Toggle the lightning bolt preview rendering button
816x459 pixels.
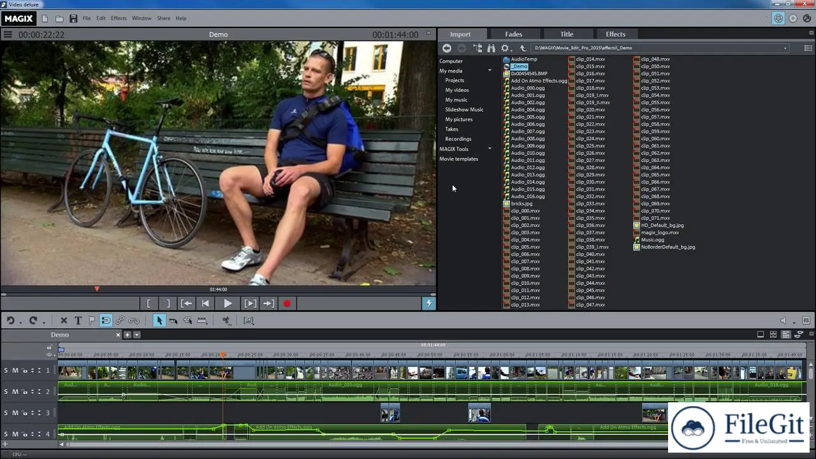[x=429, y=303]
